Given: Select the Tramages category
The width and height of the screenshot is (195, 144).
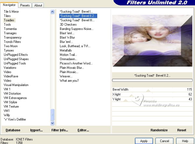Looking at the screenshot, I should click(x=10, y=33).
